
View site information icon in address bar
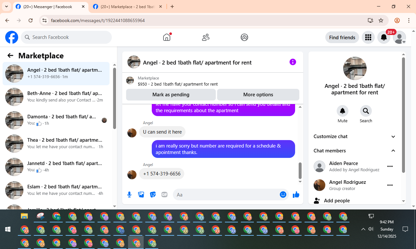(45, 20)
